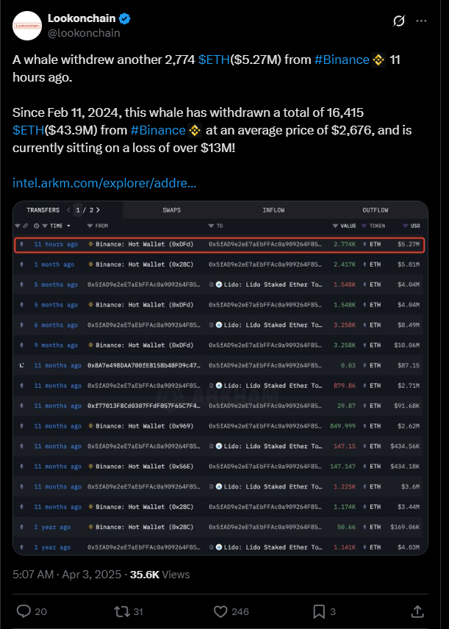449x629 pixels.
Task: Select the OUTFLOW tab
Action: (376, 210)
